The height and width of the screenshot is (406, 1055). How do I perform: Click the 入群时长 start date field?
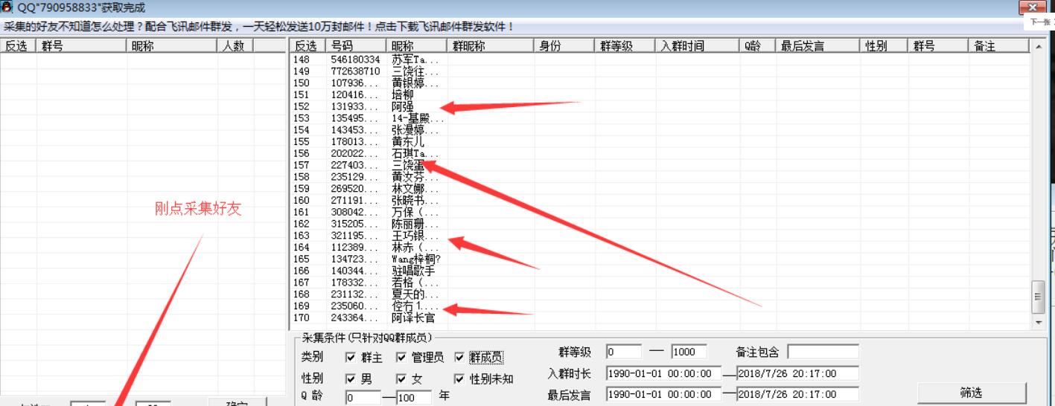(664, 373)
